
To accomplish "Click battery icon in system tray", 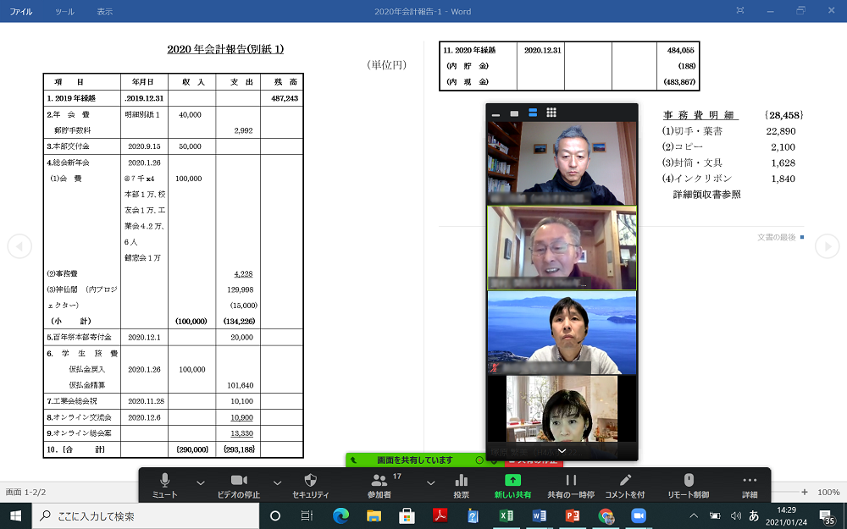I will click(x=715, y=516).
